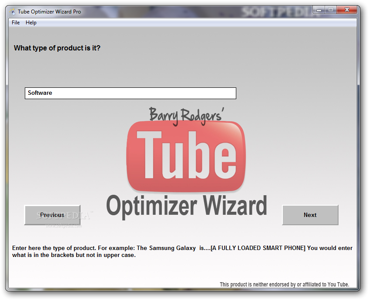Close the Tube Optimizer Wizard Pro window

click(x=347, y=10)
